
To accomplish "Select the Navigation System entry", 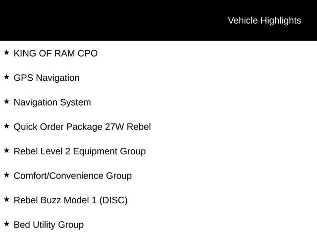I will click(53, 103).
